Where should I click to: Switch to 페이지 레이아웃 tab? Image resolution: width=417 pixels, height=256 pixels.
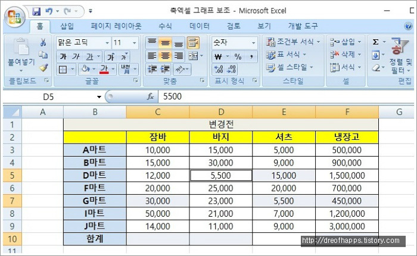[116, 26]
